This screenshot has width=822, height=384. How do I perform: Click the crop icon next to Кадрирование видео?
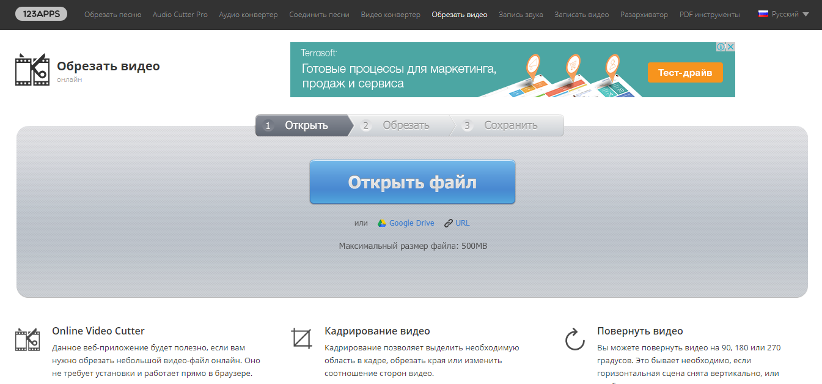[x=301, y=338]
